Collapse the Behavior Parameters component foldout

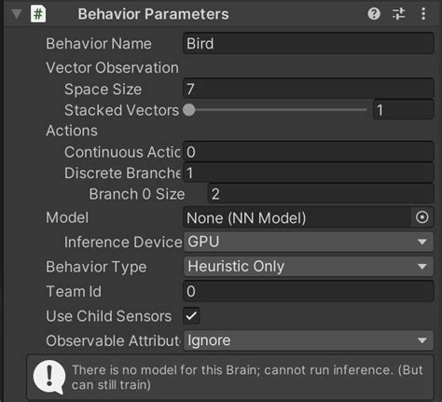coord(17,14)
